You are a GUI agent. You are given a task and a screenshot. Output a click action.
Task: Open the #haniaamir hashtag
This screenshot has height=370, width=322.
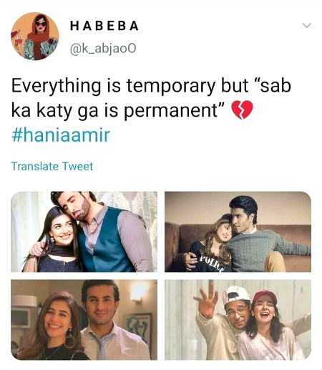[61, 135]
